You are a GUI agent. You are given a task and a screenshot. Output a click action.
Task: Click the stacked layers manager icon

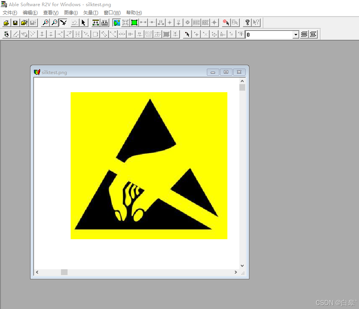click(304, 34)
